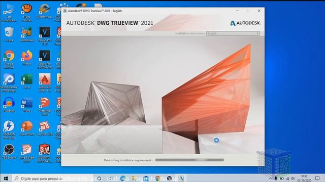Click the taskbar clock and date
The height and width of the screenshot is (182, 325).
point(304,178)
